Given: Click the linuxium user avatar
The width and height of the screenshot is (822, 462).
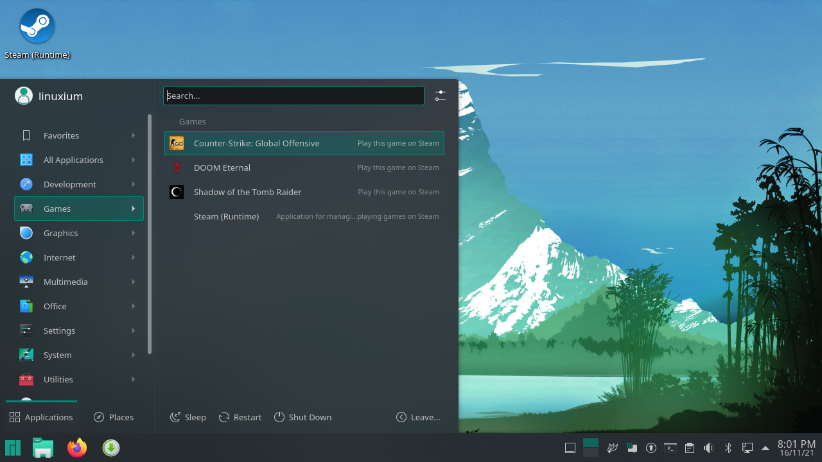Looking at the screenshot, I should (x=24, y=96).
